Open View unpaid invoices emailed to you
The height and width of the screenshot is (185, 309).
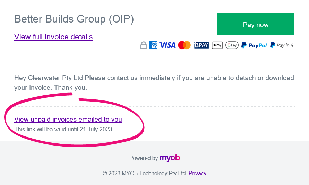pyautogui.click(x=68, y=120)
